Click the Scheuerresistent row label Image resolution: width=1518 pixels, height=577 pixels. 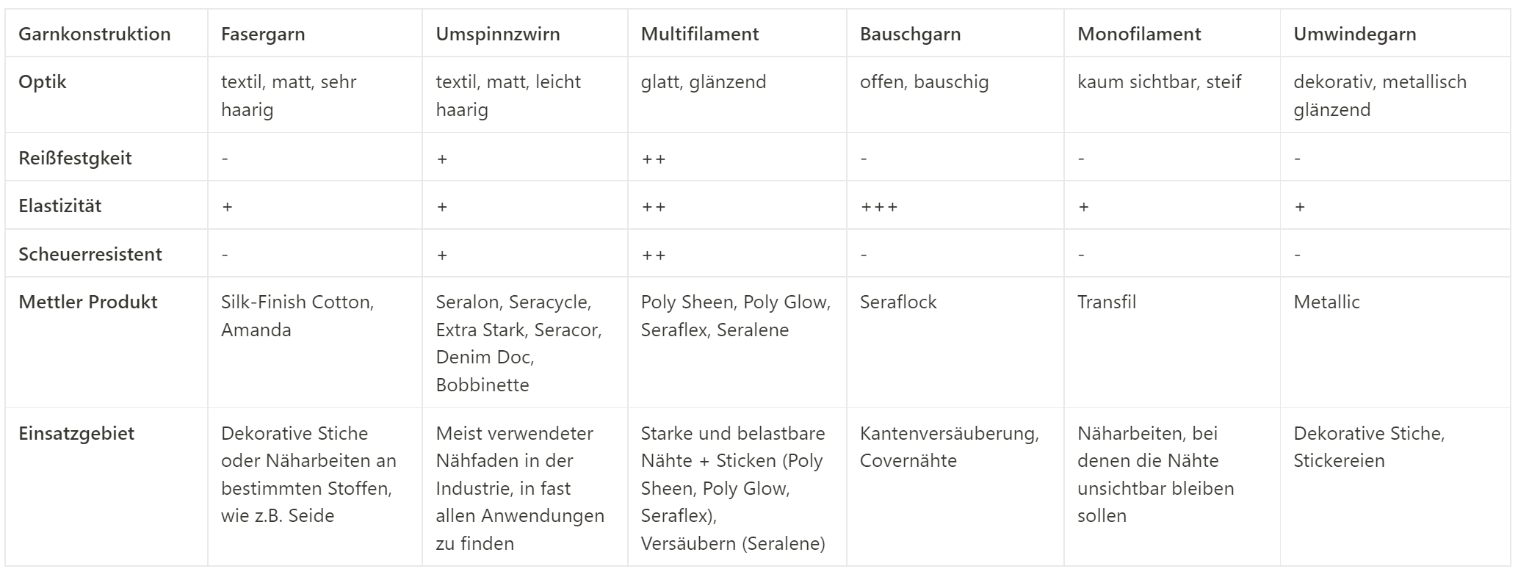[90, 254]
